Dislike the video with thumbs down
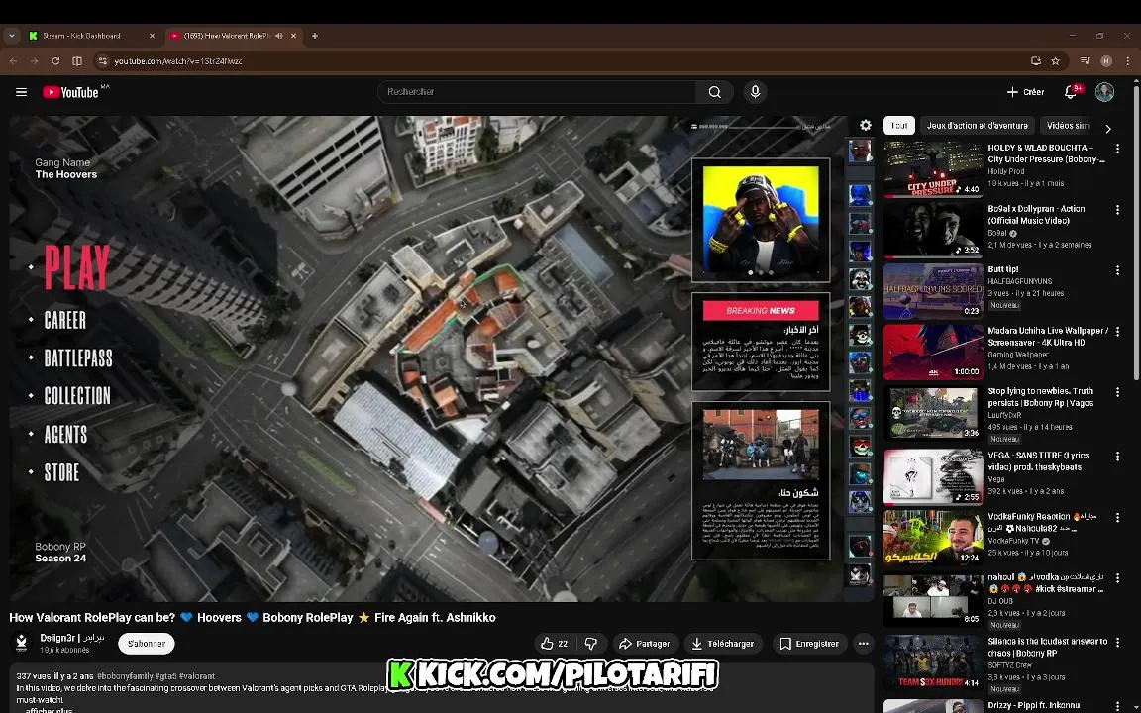 591,643
